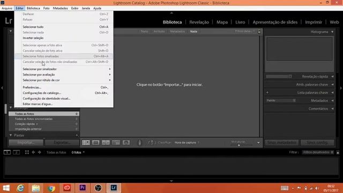Viewport: 343px width, 193px height.
Task: Click main window display button 1
Action: (7, 152)
